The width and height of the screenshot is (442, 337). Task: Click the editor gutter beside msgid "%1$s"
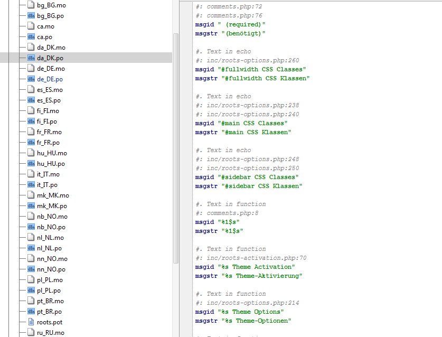coord(186,222)
